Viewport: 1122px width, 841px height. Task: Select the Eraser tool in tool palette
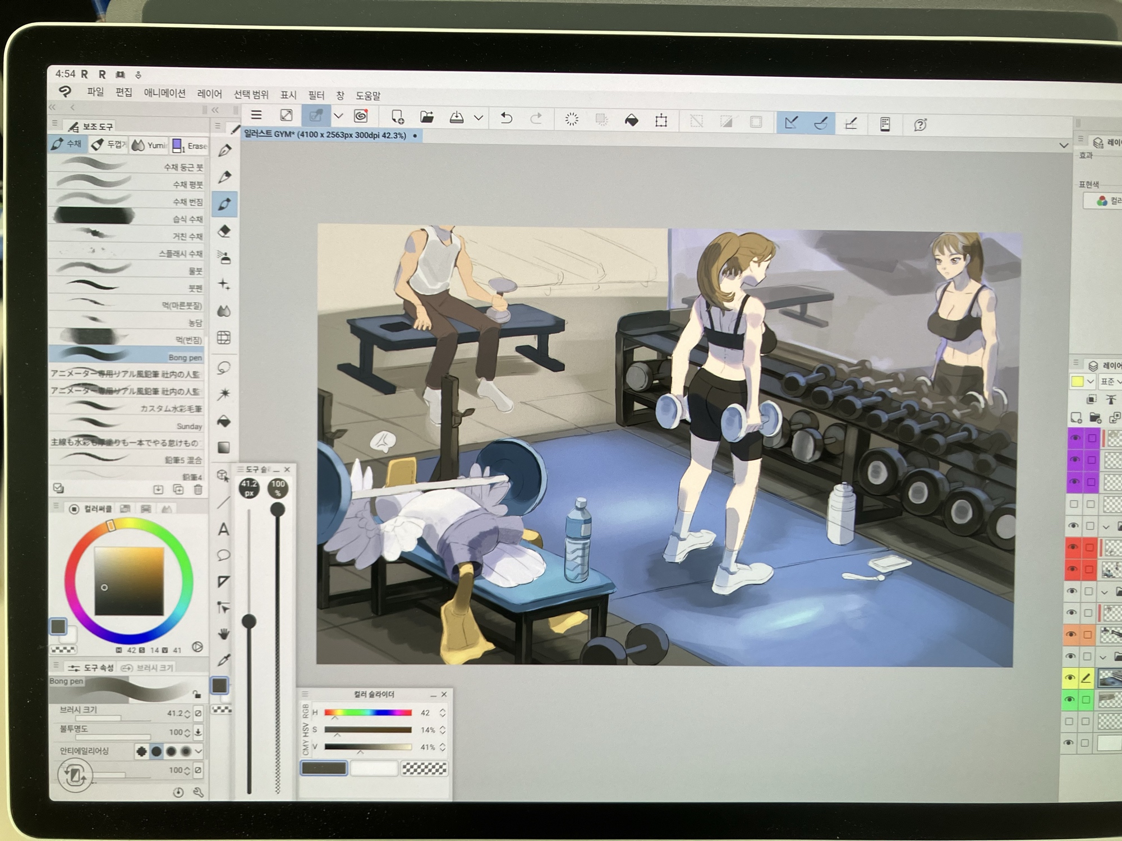[x=224, y=231]
